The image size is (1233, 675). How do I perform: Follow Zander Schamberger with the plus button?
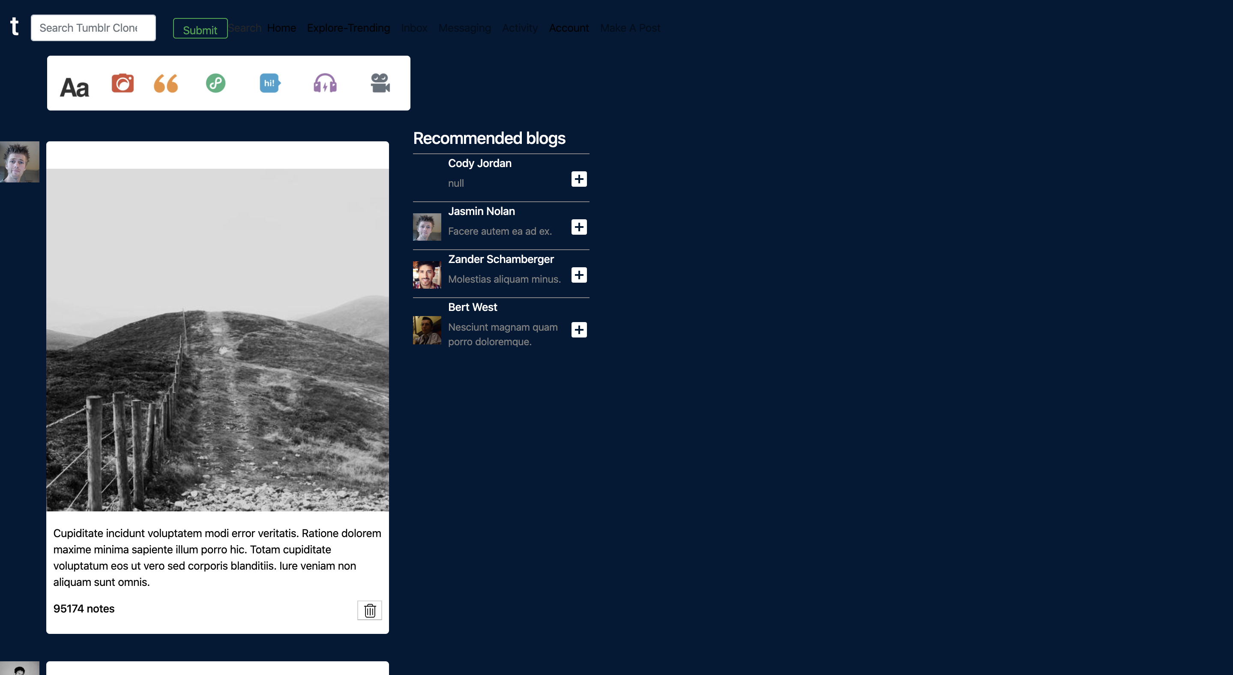pyautogui.click(x=579, y=275)
